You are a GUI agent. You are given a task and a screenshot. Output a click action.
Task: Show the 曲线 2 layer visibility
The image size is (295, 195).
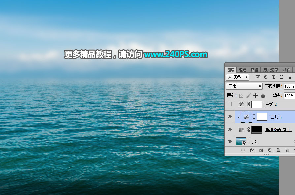point(230,104)
